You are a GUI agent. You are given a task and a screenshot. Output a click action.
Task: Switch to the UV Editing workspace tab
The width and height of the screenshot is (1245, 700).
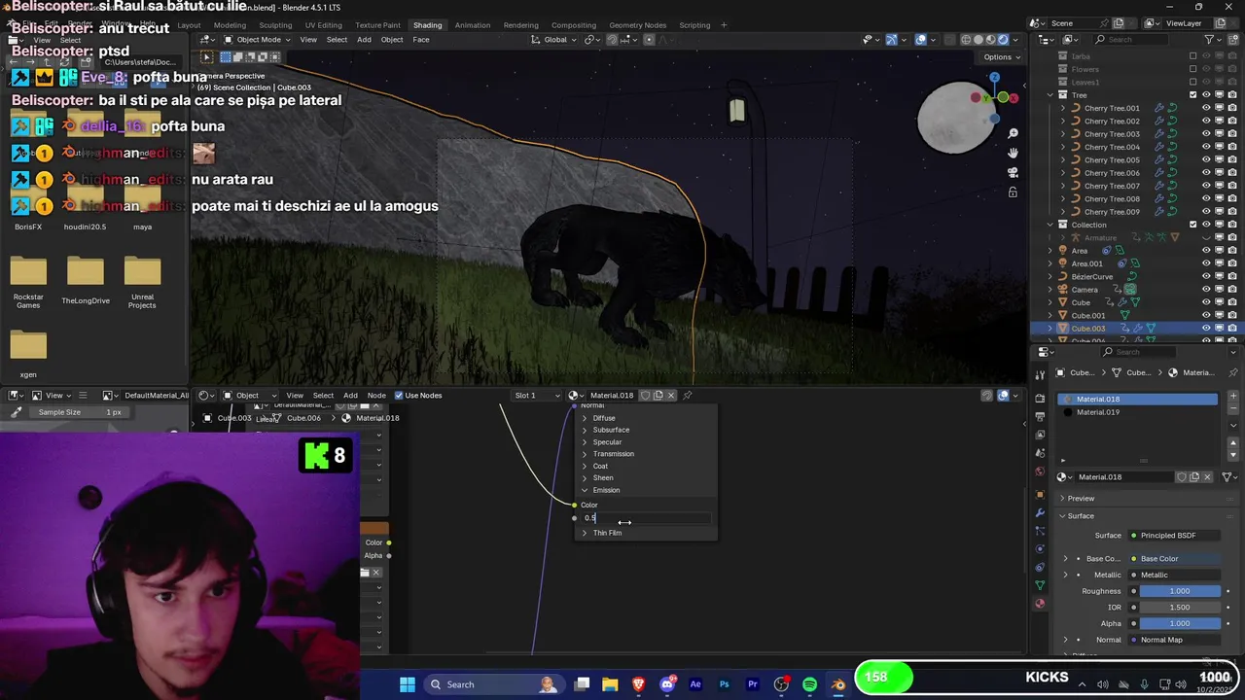pos(323,25)
